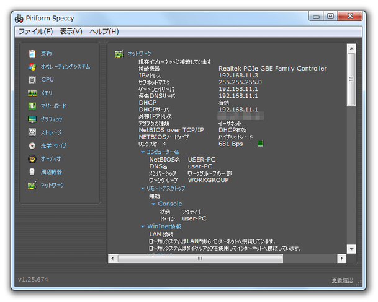
Task: Click the network card icon in content header
Action: coord(119,54)
